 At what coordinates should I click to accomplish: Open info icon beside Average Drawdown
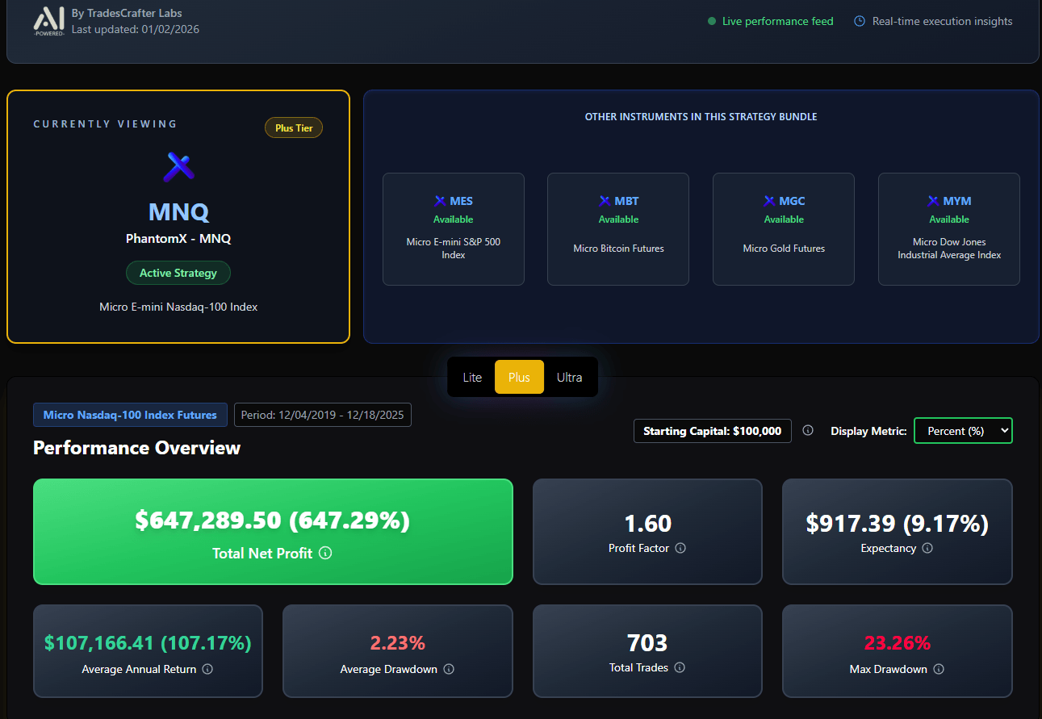pyautogui.click(x=449, y=669)
